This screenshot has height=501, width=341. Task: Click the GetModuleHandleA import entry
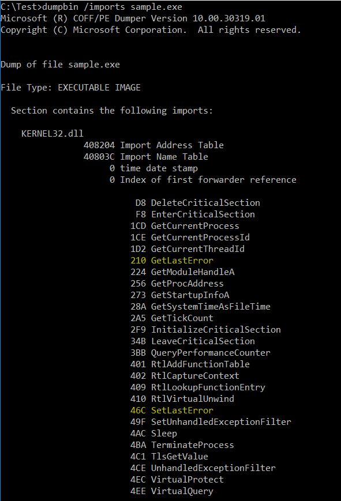pyautogui.click(x=182, y=272)
